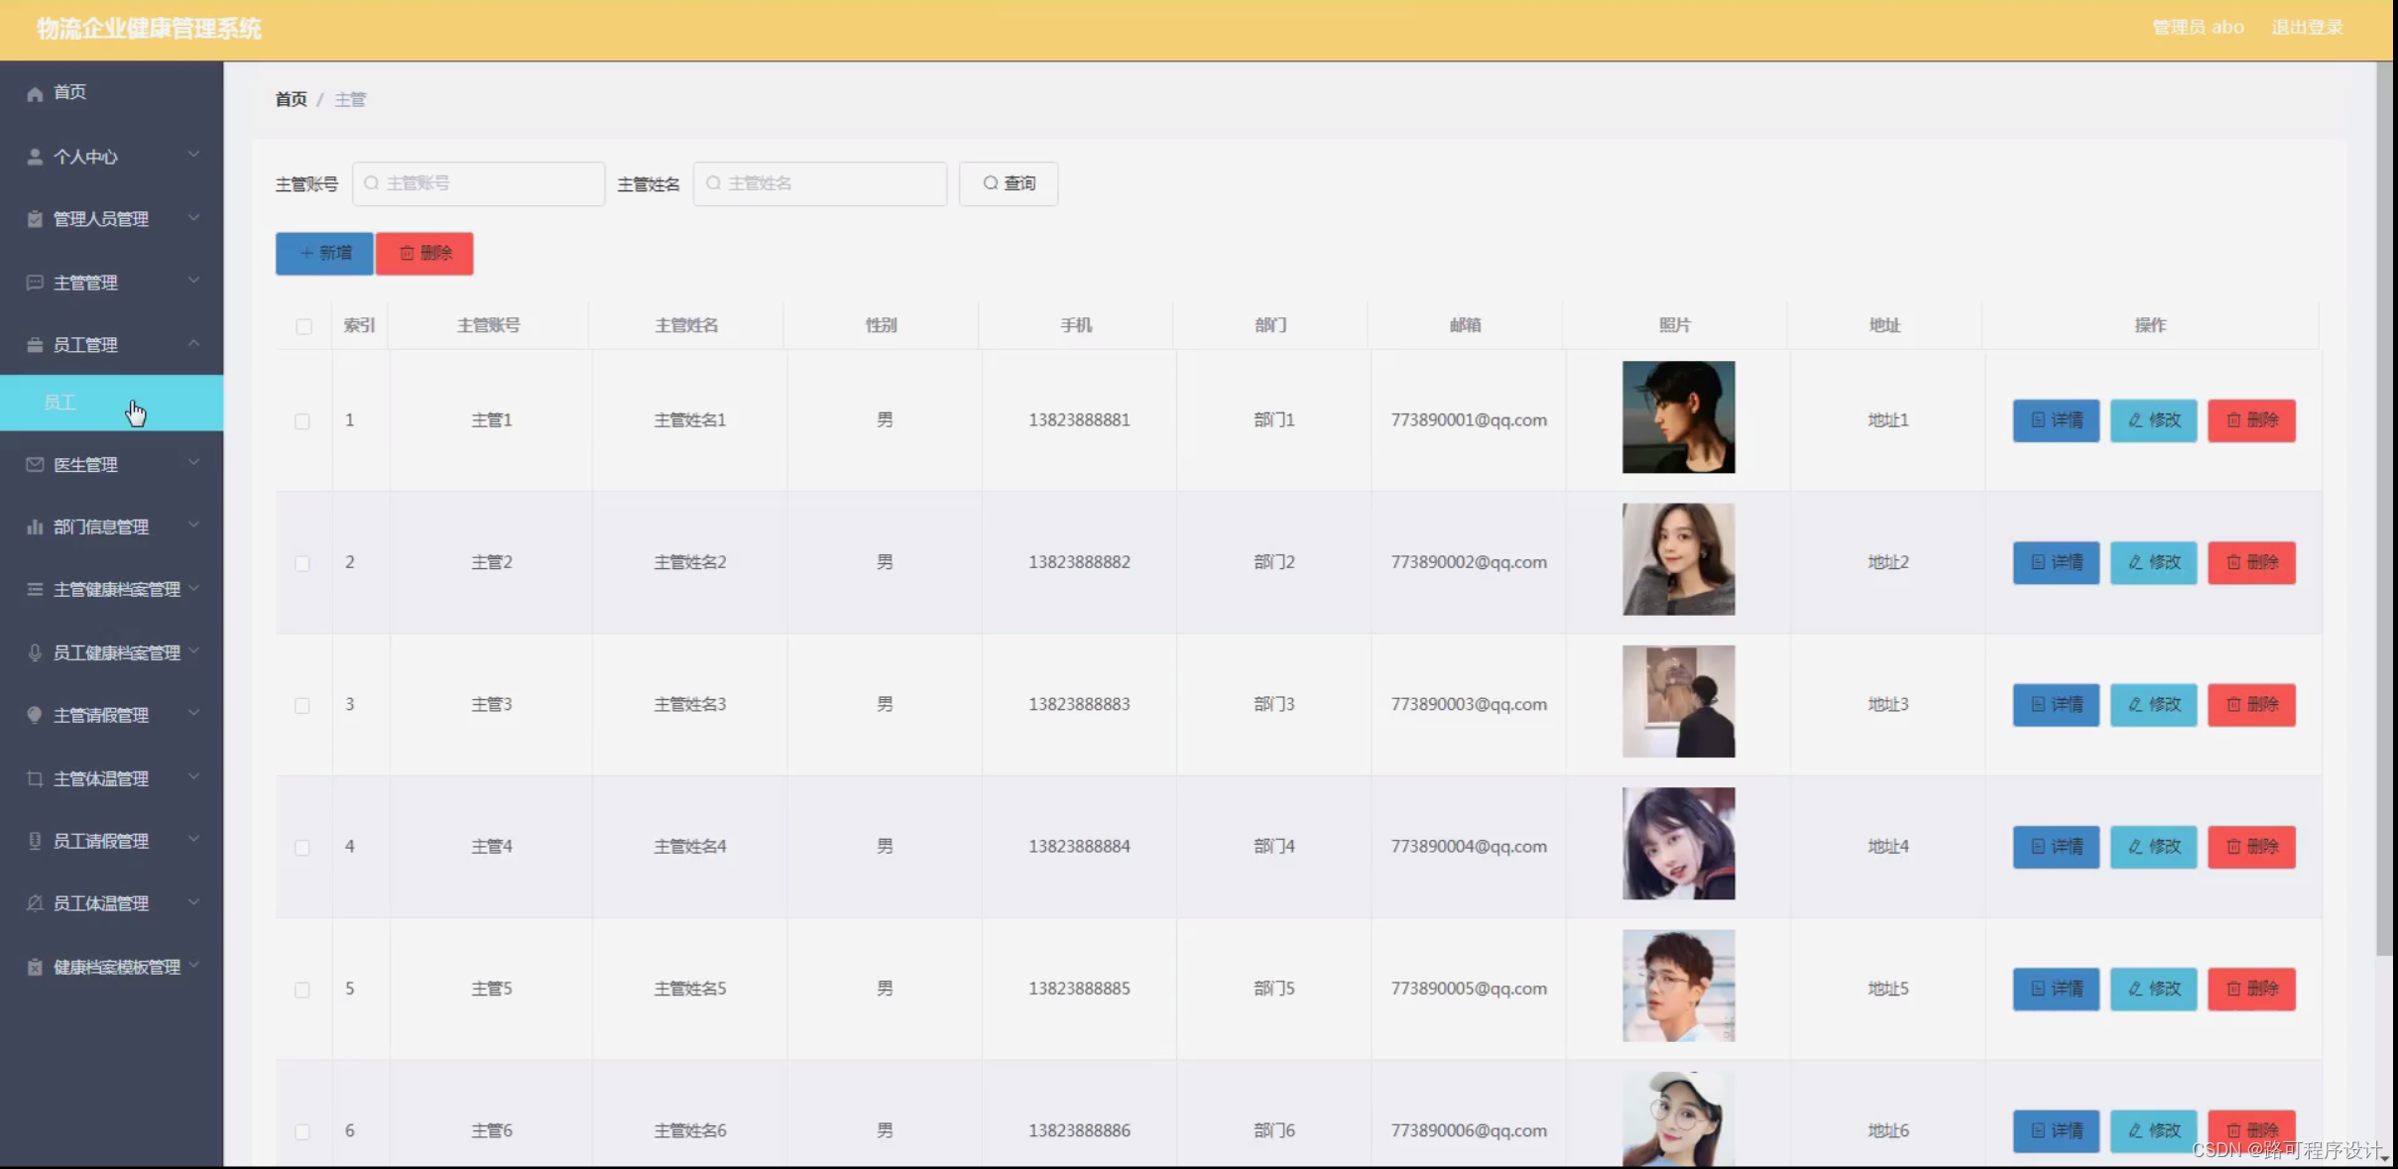The image size is (2398, 1169).
Task: Click 主管3's photo thumbnail
Action: pyautogui.click(x=1678, y=702)
